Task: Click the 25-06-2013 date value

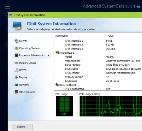Action: [x=113, y=81]
